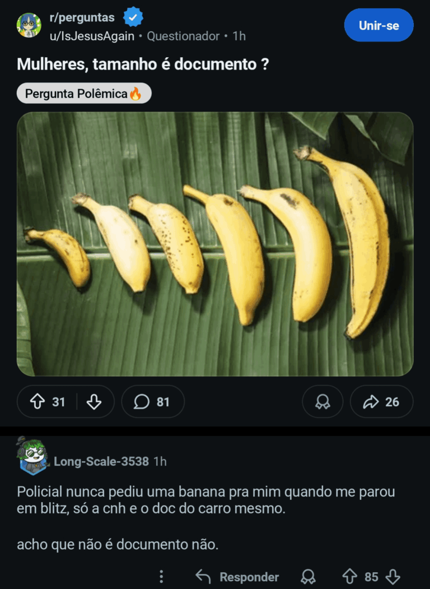Open Long-Scale-3538's user profile
430x589 pixels.
tap(101, 461)
